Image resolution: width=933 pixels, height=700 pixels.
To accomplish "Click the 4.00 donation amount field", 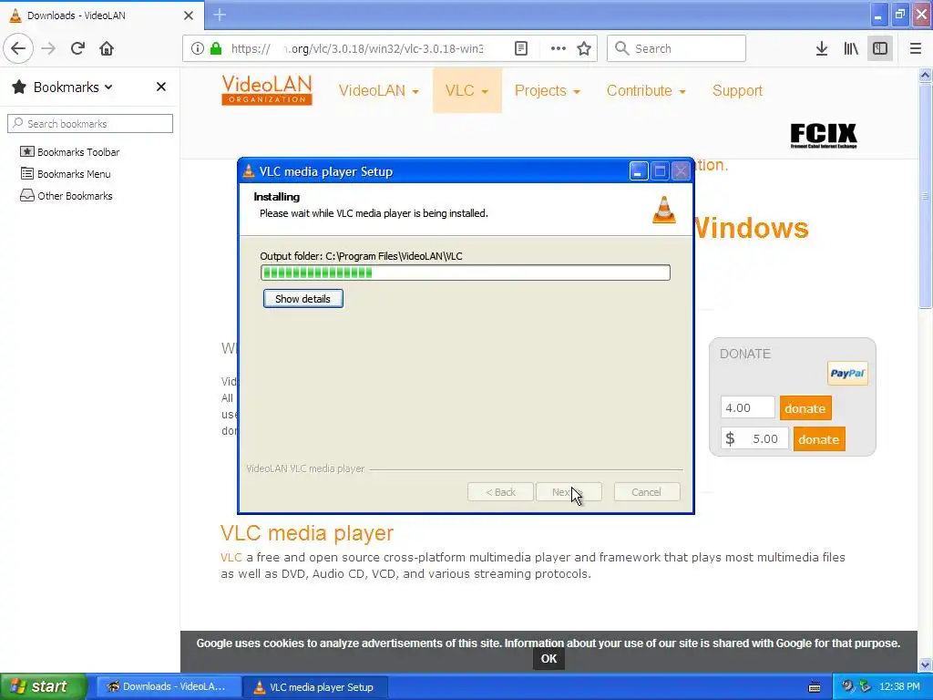I will click(x=747, y=407).
